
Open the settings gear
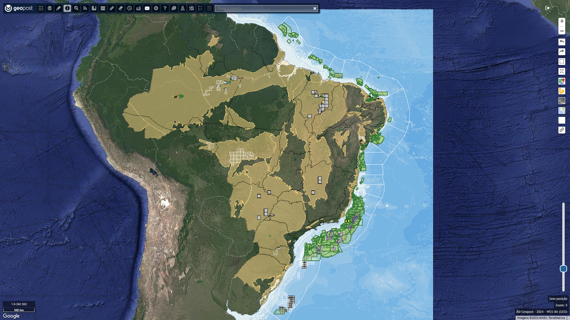[x=156, y=8]
